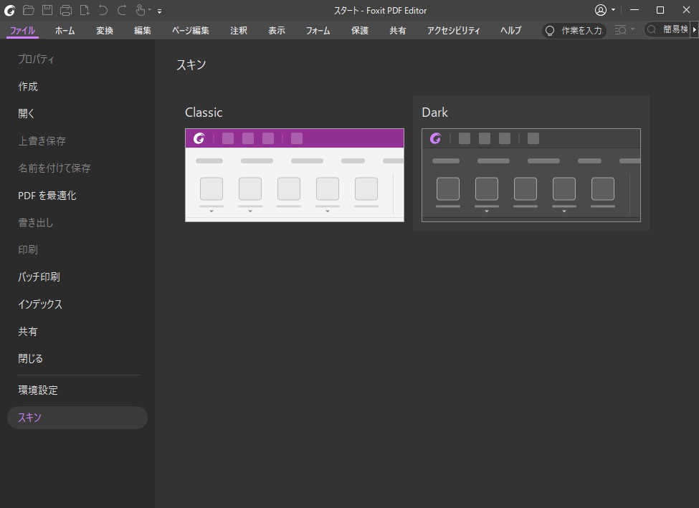Switch to the ホーム ribbon tab
Image resolution: width=699 pixels, height=508 pixels.
click(65, 30)
